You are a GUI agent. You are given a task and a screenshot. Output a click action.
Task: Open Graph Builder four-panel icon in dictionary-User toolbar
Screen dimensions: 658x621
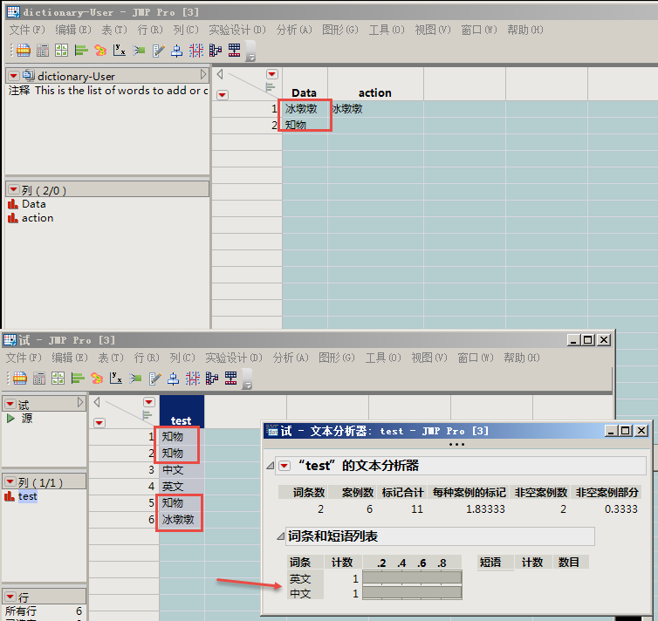[x=61, y=51]
